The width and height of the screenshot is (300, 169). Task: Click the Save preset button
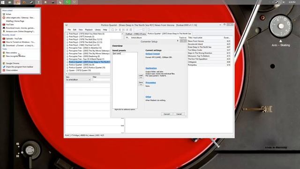(141, 84)
